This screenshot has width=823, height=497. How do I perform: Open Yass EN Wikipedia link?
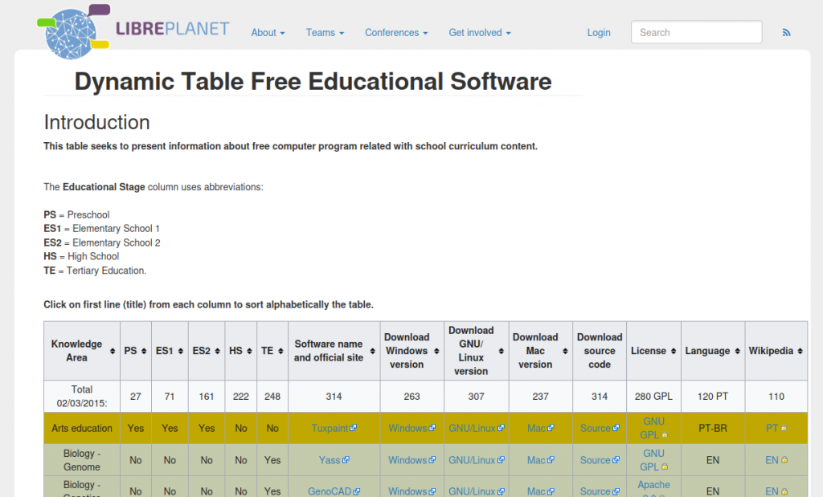(x=776, y=460)
